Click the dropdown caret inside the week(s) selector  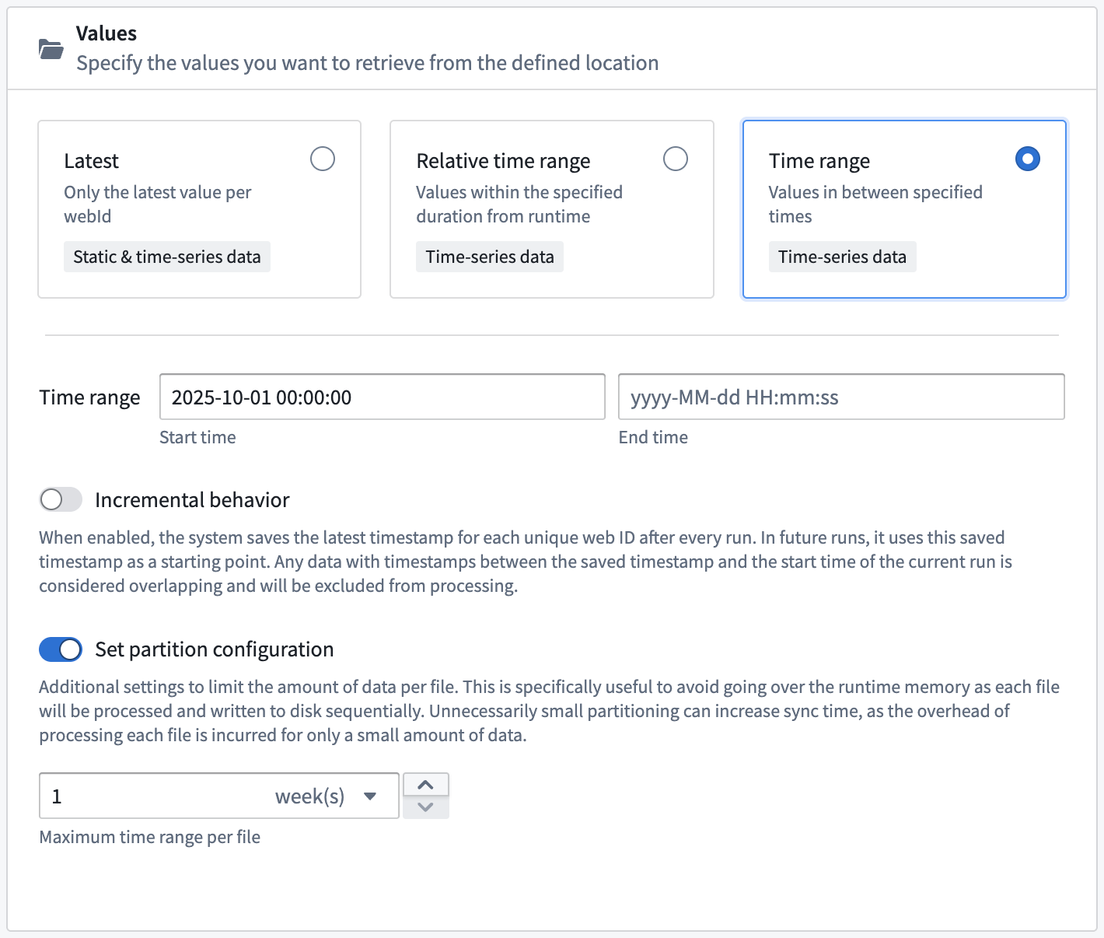[369, 796]
